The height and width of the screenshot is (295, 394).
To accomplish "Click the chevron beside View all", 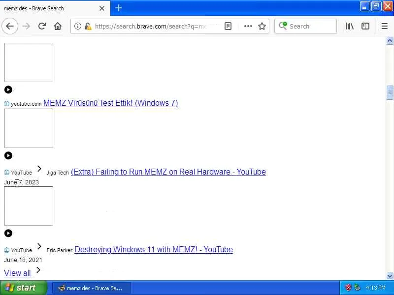I will pos(38,270).
